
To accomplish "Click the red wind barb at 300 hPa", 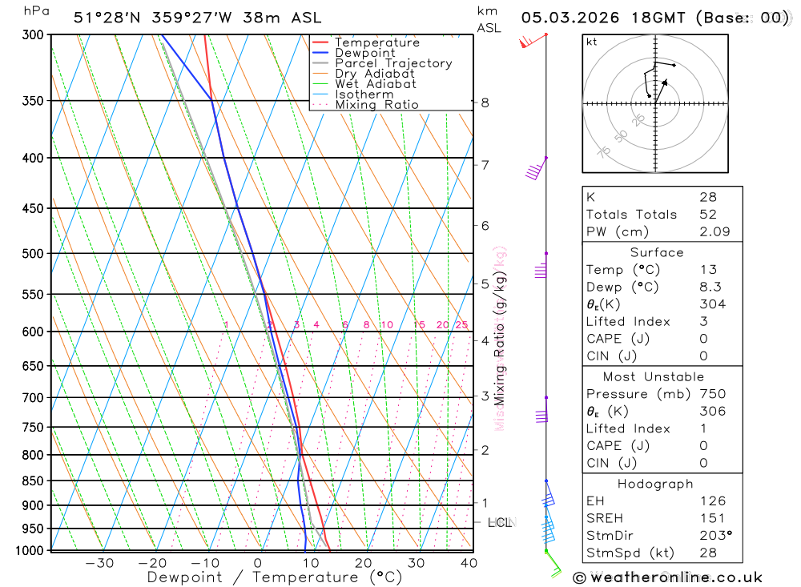I will point(533,40).
